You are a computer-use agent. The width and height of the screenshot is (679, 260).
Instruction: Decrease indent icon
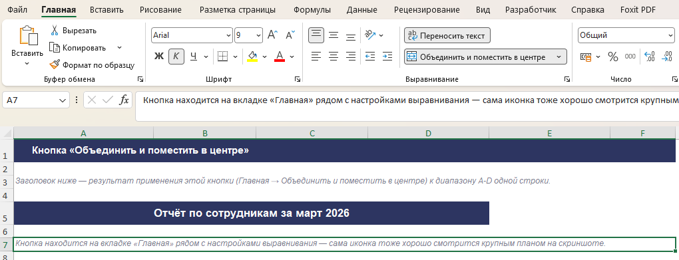coord(370,57)
